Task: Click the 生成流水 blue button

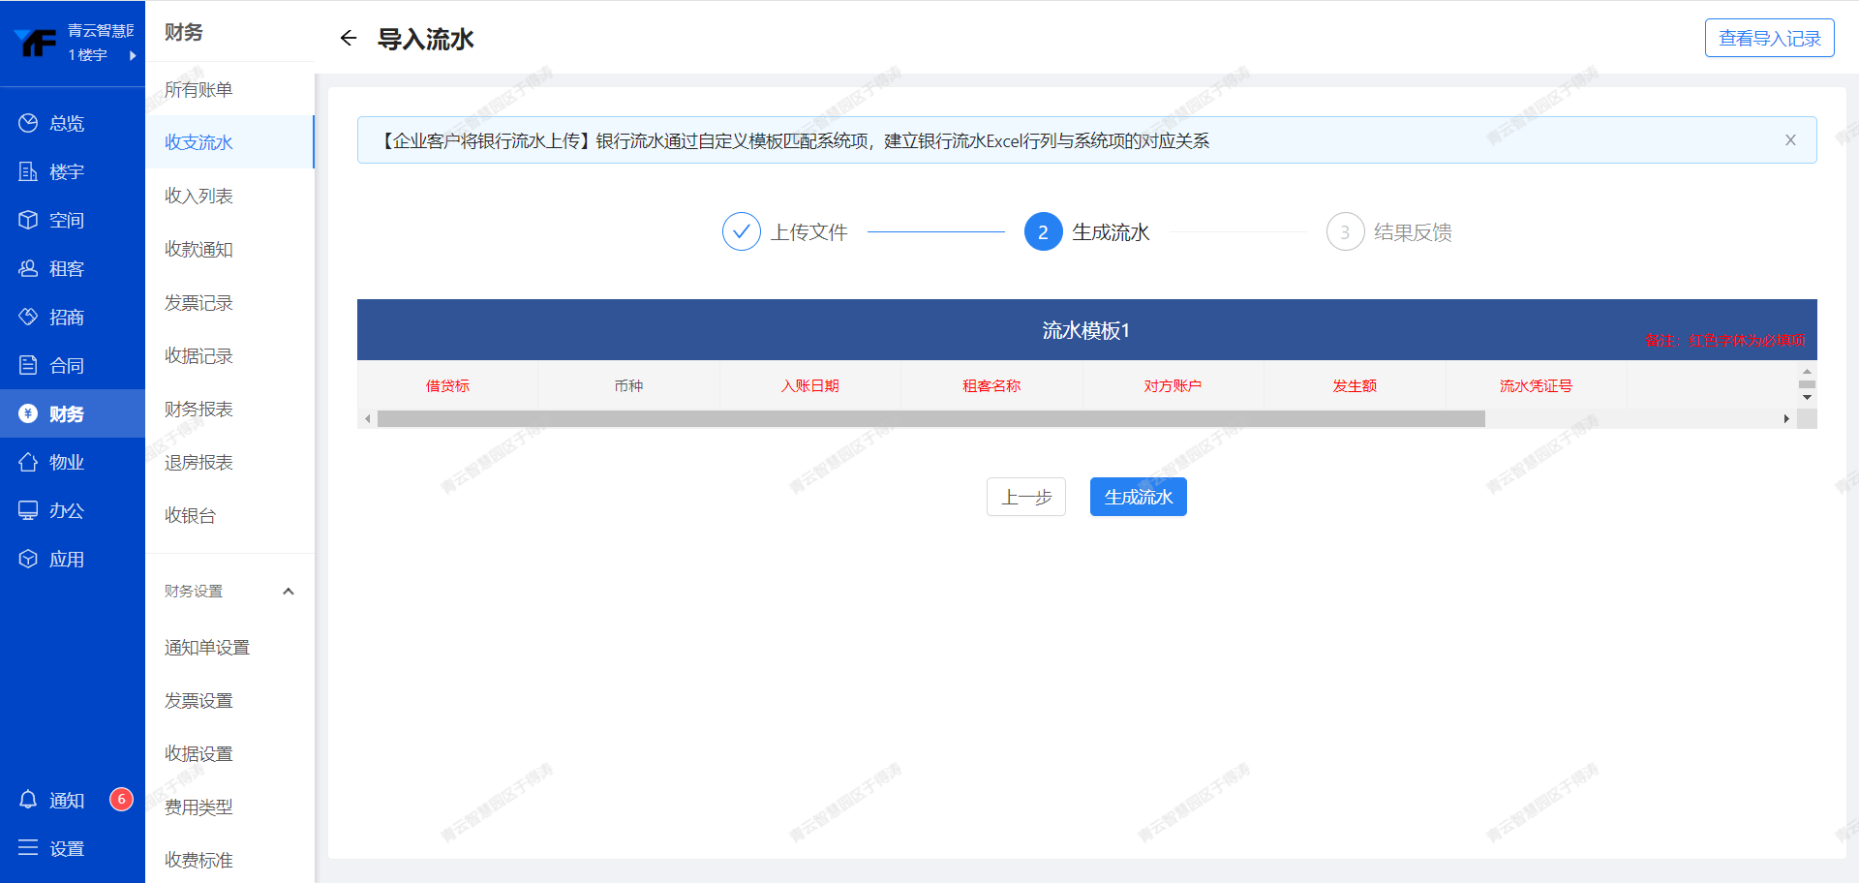Action: click(x=1138, y=497)
